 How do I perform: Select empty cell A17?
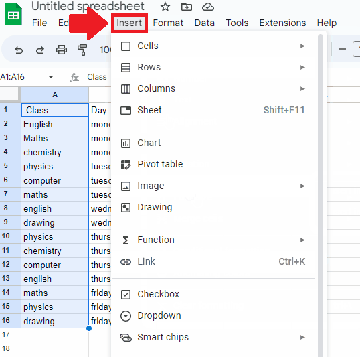point(55,335)
